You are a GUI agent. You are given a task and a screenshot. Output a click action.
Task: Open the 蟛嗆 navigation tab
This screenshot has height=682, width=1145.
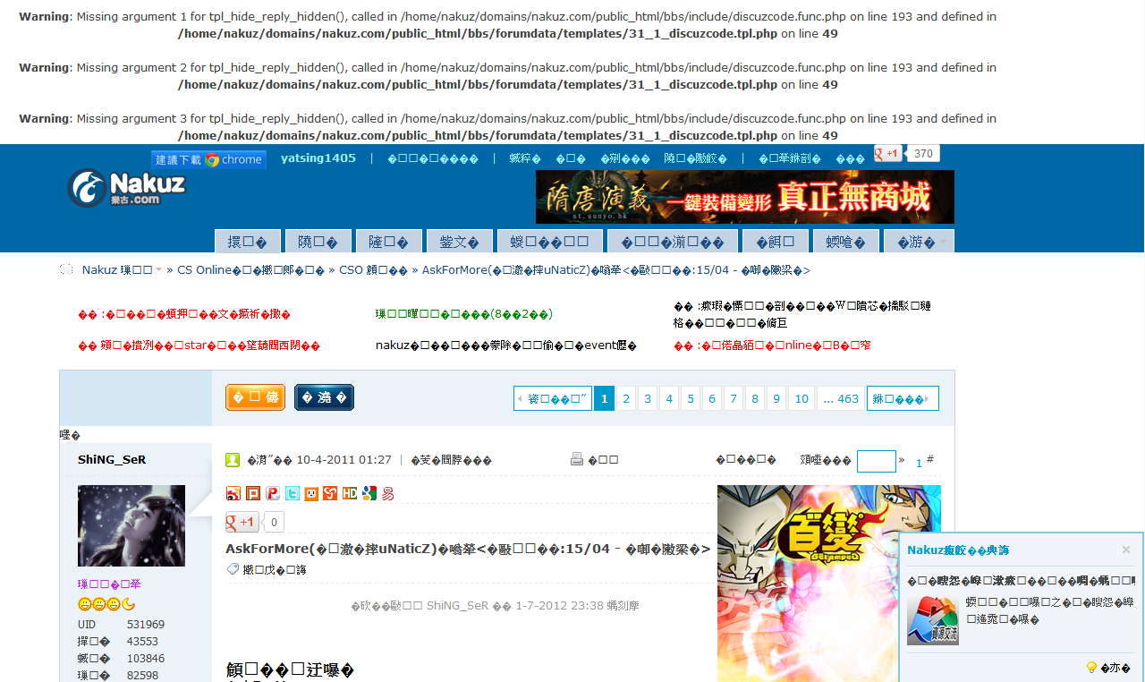click(x=846, y=242)
